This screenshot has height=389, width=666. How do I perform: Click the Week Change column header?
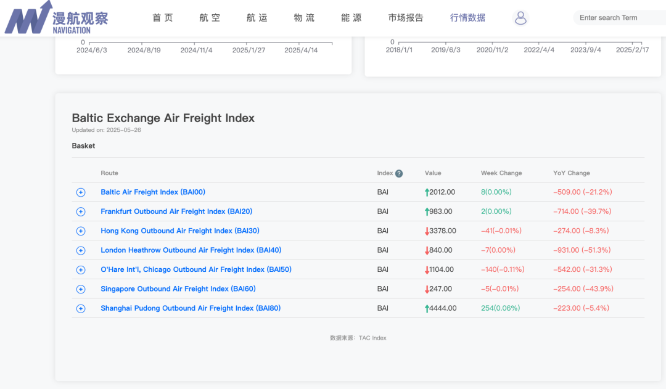pyautogui.click(x=501, y=173)
